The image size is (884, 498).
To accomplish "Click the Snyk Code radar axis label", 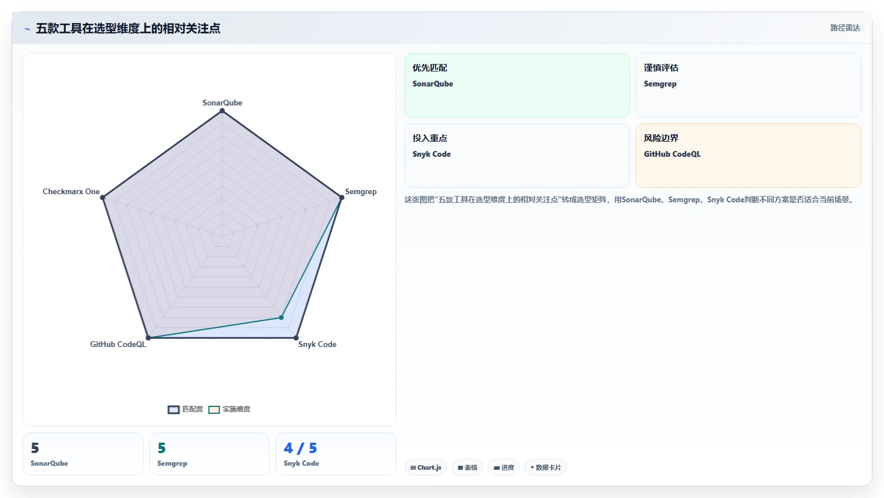I will pyautogui.click(x=317, y=344).
